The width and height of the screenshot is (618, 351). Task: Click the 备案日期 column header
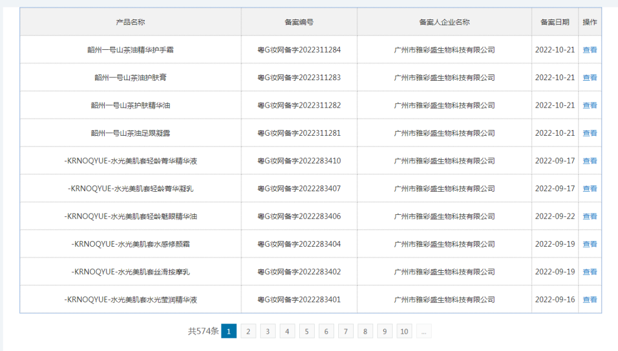(x=554, y=22)
